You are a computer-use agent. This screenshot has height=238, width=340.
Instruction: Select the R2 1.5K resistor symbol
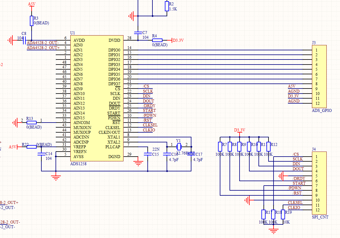point(167,6)
